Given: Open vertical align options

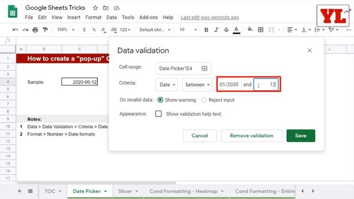Looking at the screenshot, I should [306, 30].
